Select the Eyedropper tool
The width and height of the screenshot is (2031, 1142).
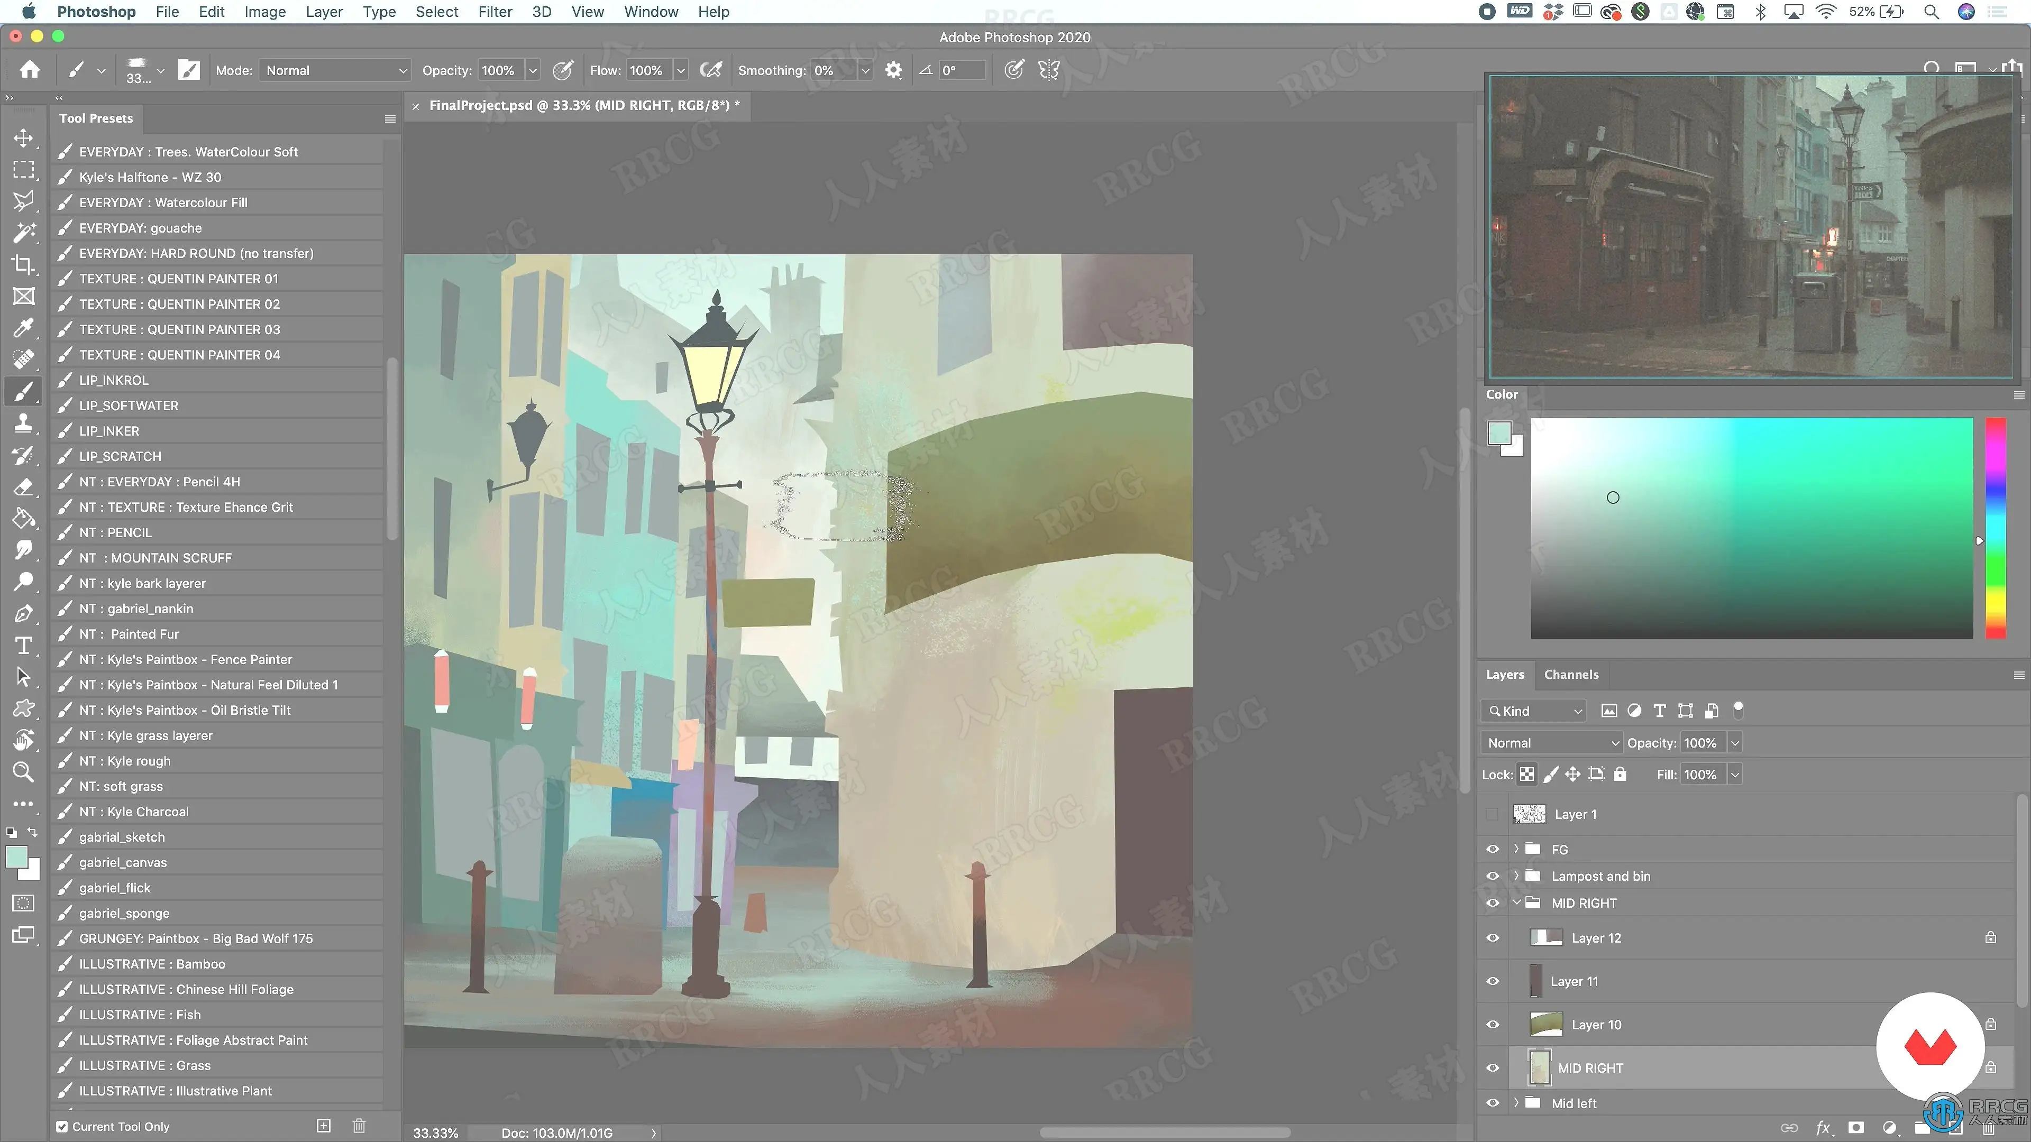click(24, 328)
